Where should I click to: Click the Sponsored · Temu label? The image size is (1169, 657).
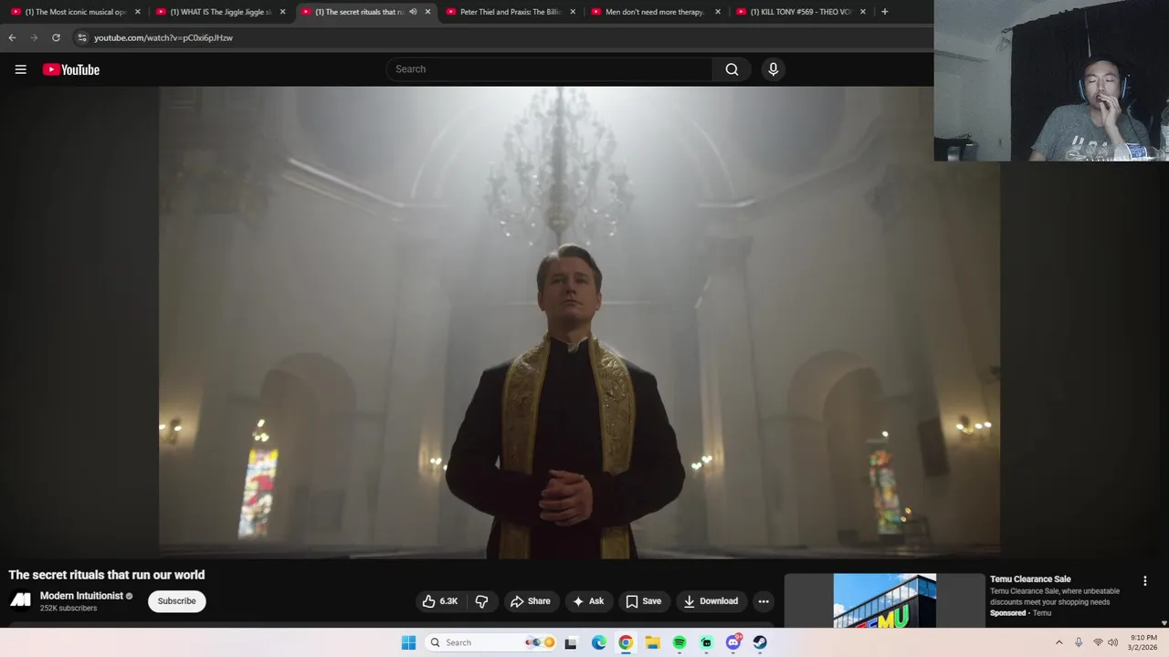pyautogui.click(x=1020, y=613)
